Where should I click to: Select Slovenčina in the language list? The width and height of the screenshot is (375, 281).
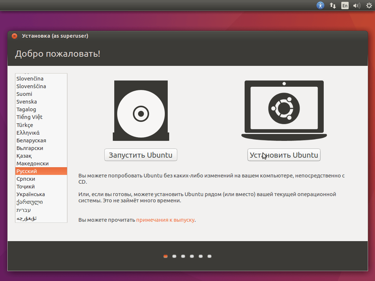41,79
